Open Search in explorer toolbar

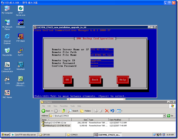(73, 111)
